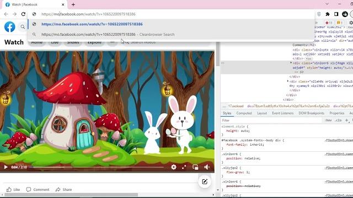Select the div.x78zum5 breadcrumb item
The height and width of the screenshot is (198, 353).
tap(288, 106)
